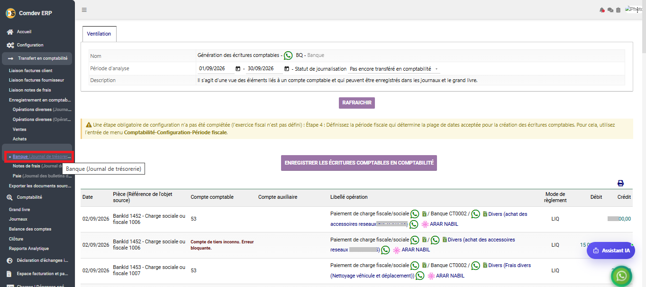Click the BankId 1453 charge sociale reference
Image resolution: width=646 pixels, height=287 pixels.
click(x=149, y=270)
